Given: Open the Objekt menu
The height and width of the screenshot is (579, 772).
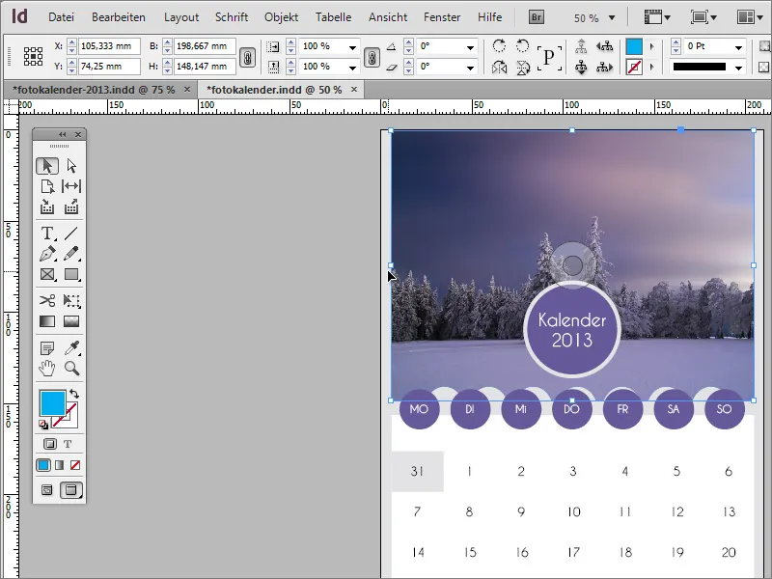Looking at the screenshot, I should pos(281,17).
